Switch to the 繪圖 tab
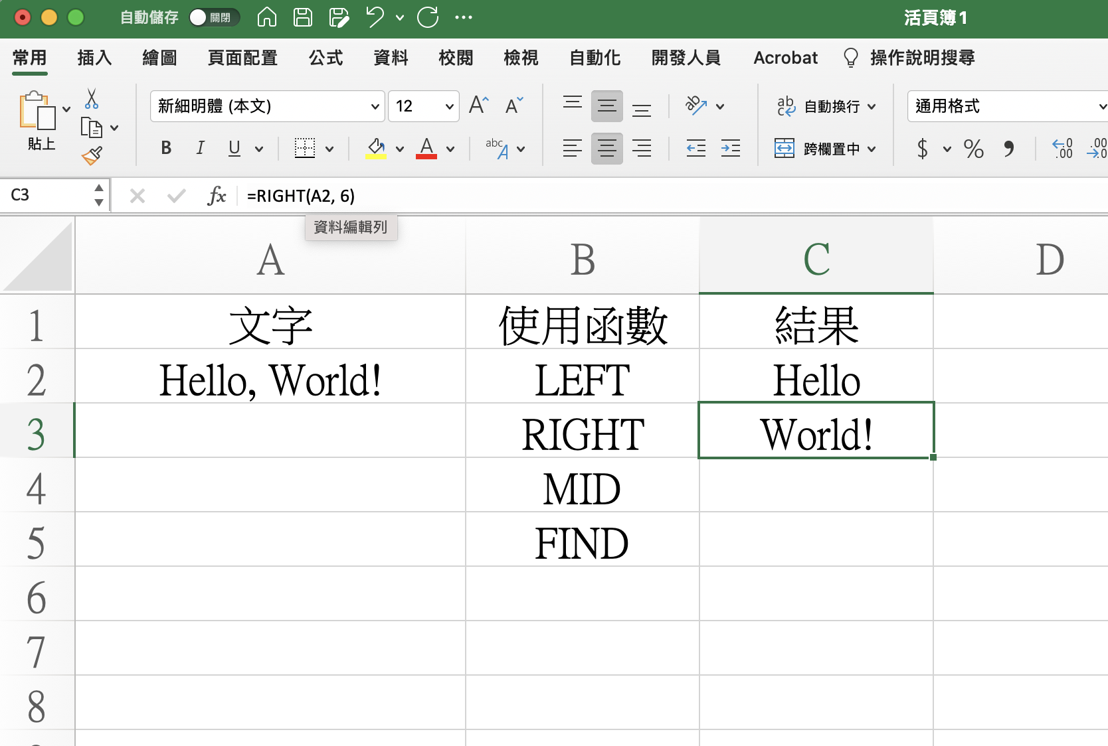 [159, 58]
